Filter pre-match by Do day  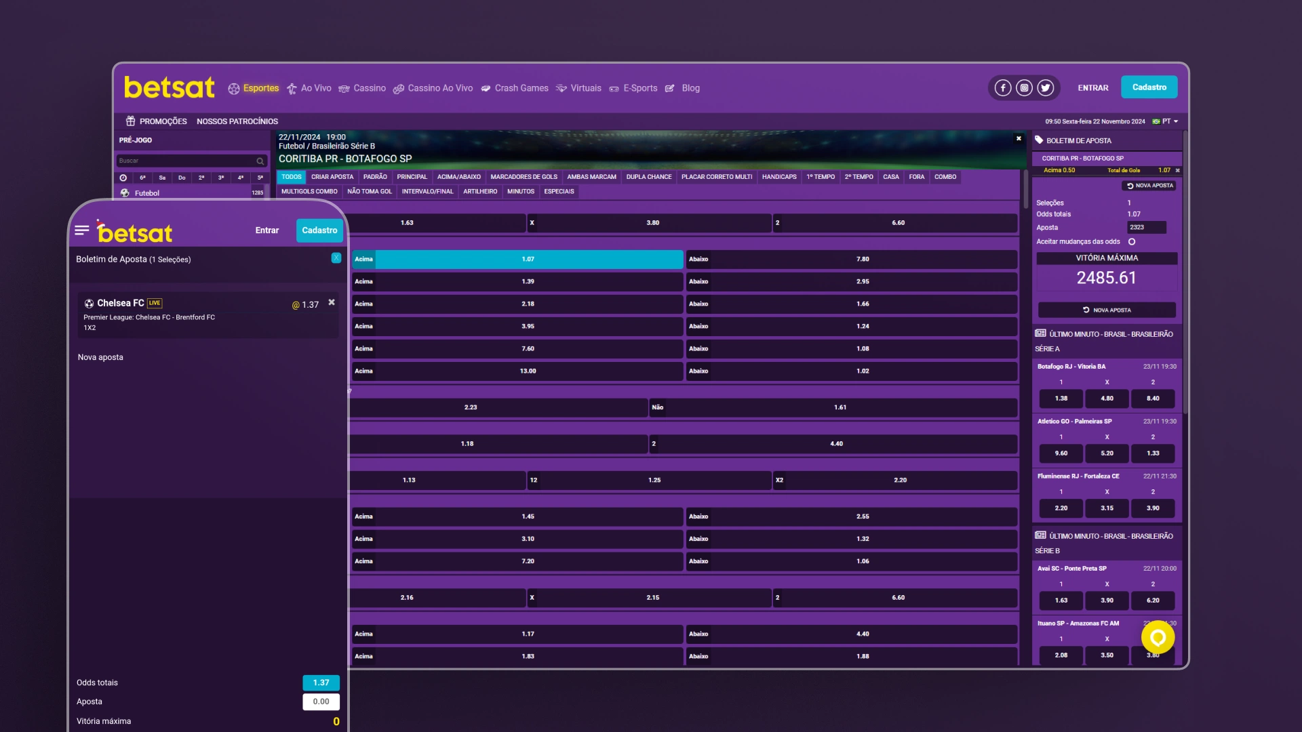182,178
